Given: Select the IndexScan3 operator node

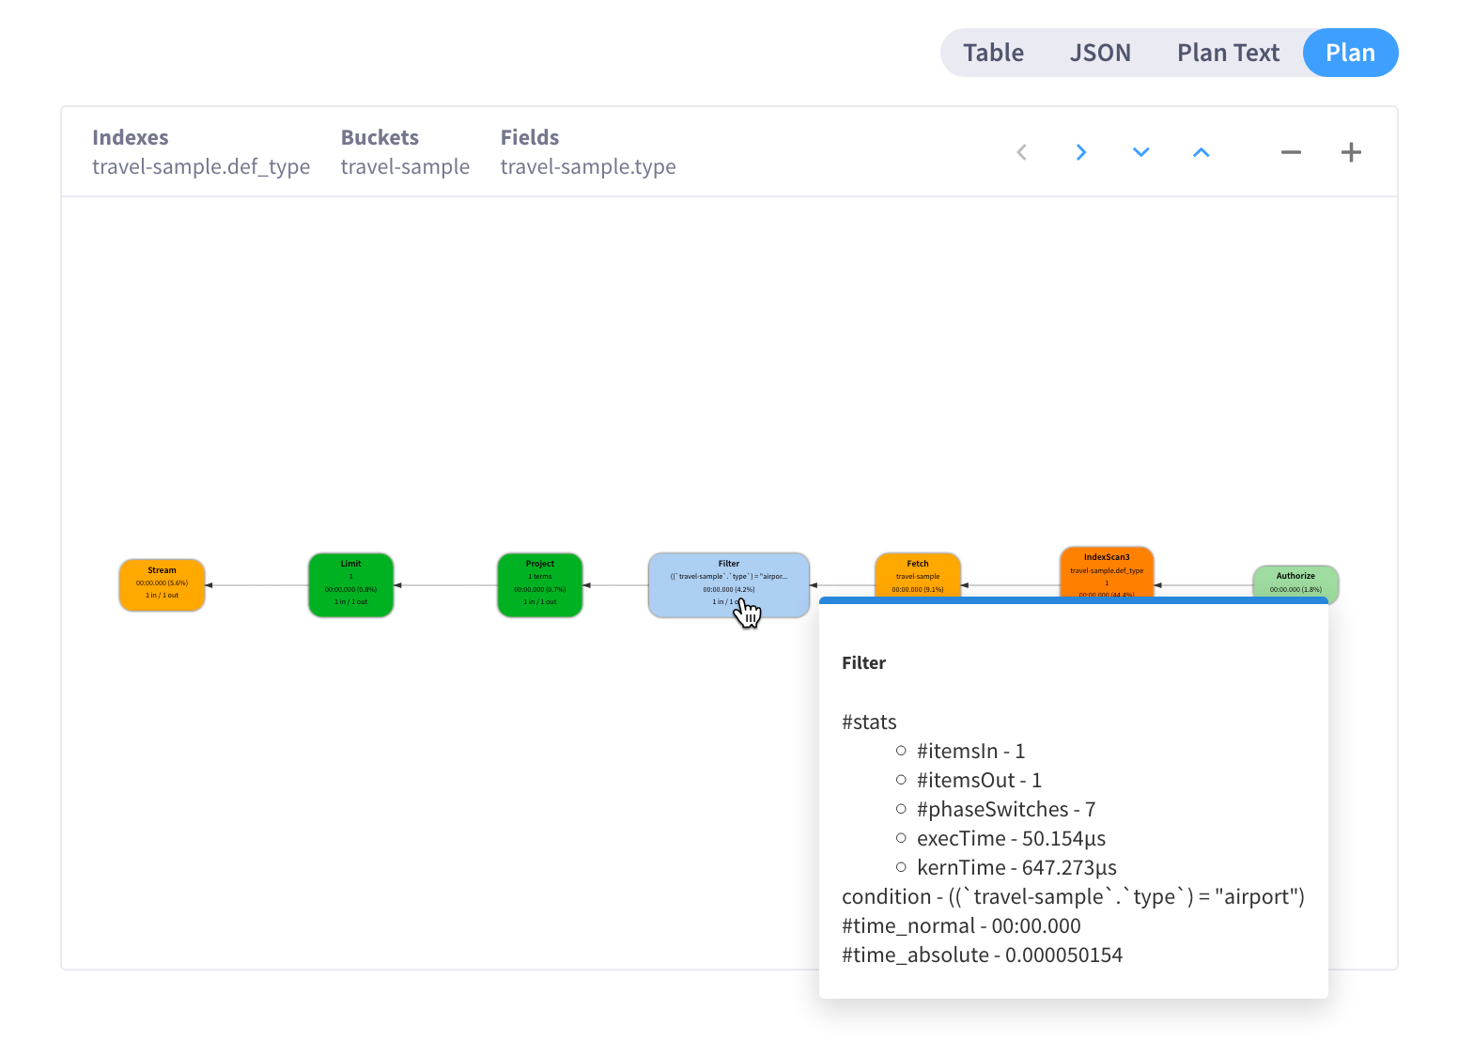Looking at the screenshot, I should (x=1107, y=571).
